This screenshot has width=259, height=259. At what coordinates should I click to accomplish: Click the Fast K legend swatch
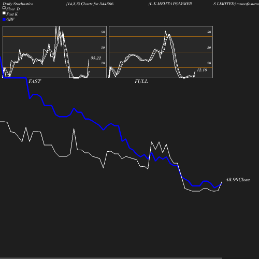pyautogui.click(x=4, y=13)
